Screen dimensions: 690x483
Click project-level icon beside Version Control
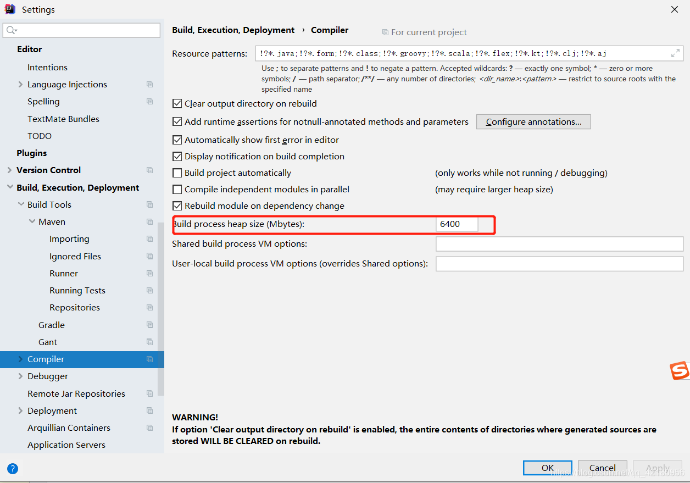(x=149, y=170)
